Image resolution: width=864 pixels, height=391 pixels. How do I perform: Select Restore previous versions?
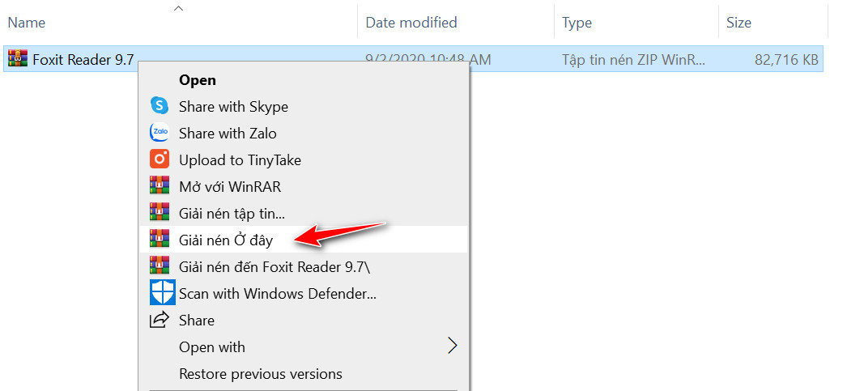260,373
